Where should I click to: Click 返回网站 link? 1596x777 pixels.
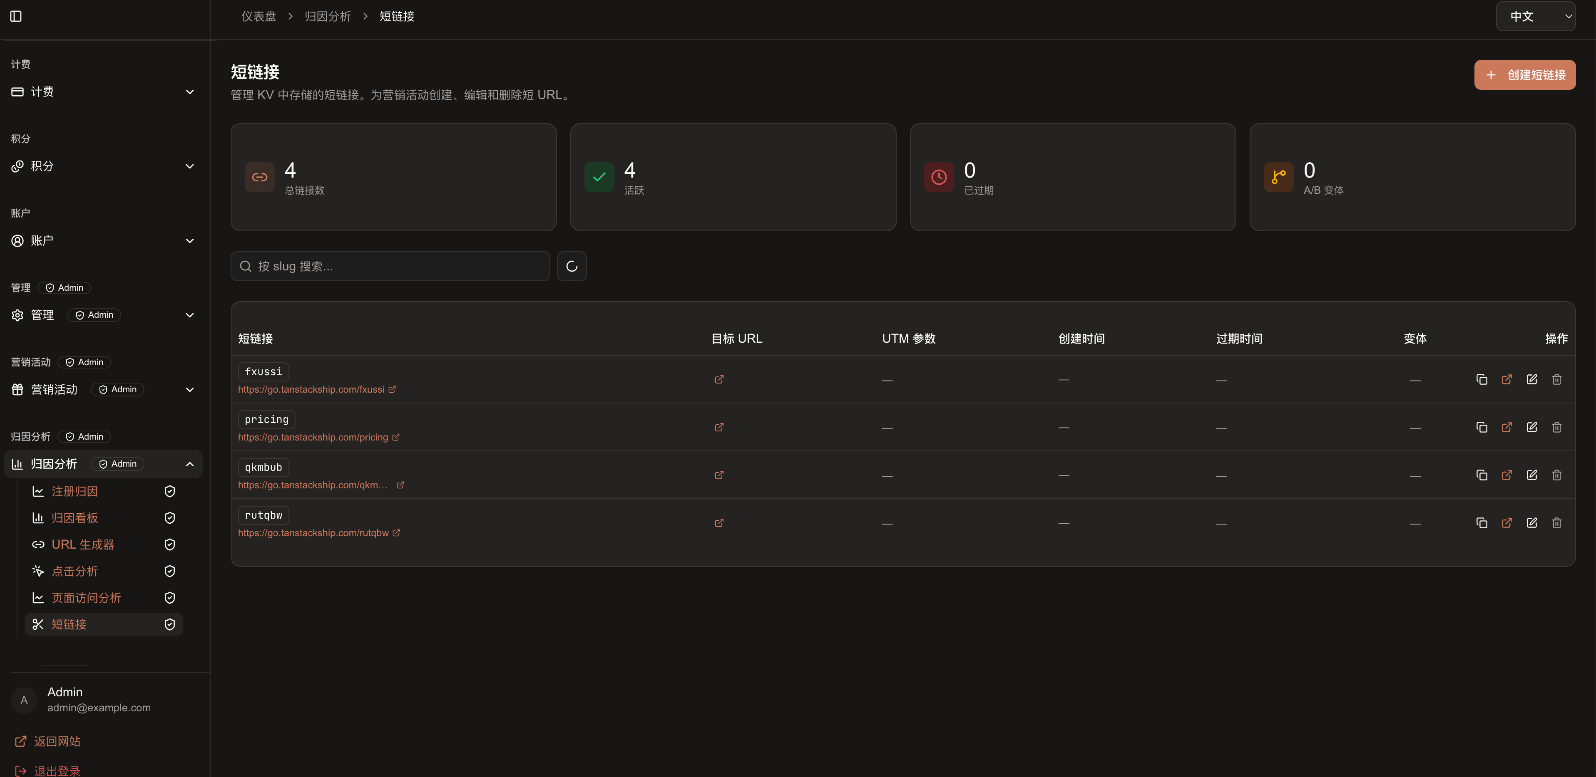click(x=48, y=741)
